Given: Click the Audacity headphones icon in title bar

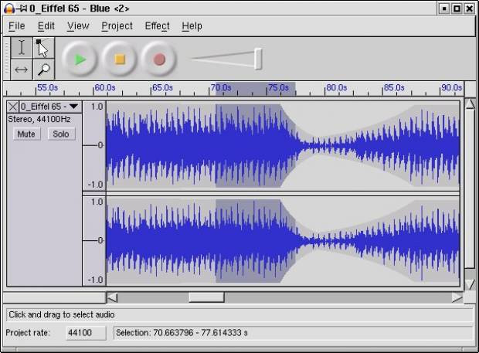Looking at the screenshot, I should pos(9,8).
